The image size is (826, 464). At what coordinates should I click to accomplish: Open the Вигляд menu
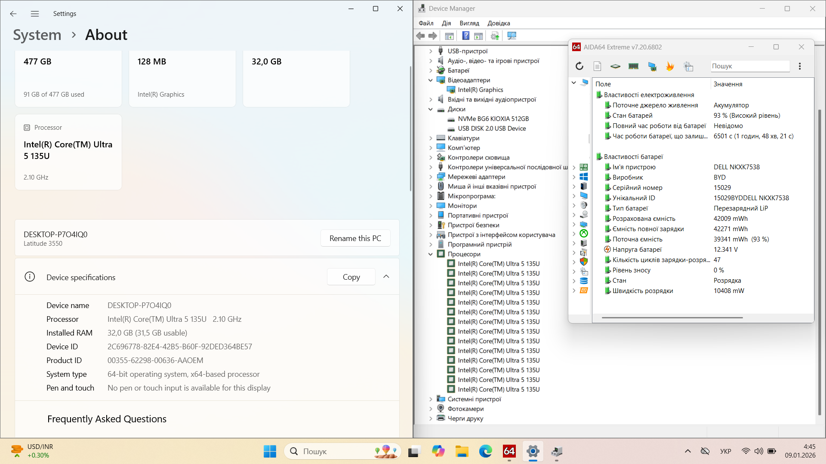(469, 23)
